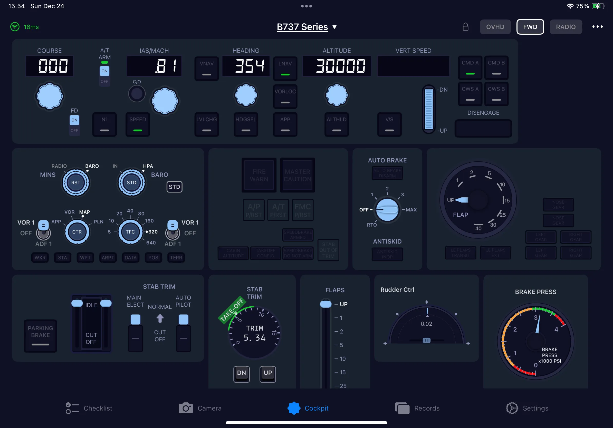The height and width of the screenshot is (428, 613).
Task: Reset the MASTER CAUTION light
Action: [x=297, y=175]
